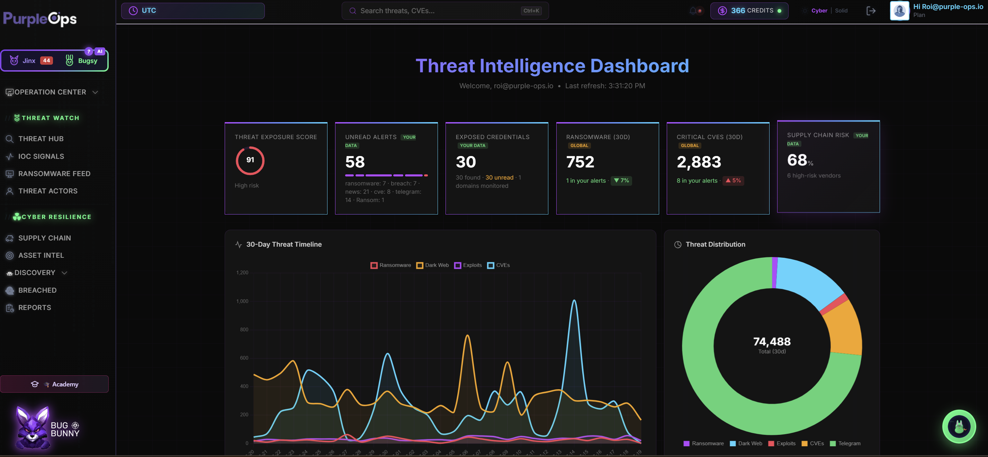Open the Supply Chain Risk 68% card

[x=828, y=166]
